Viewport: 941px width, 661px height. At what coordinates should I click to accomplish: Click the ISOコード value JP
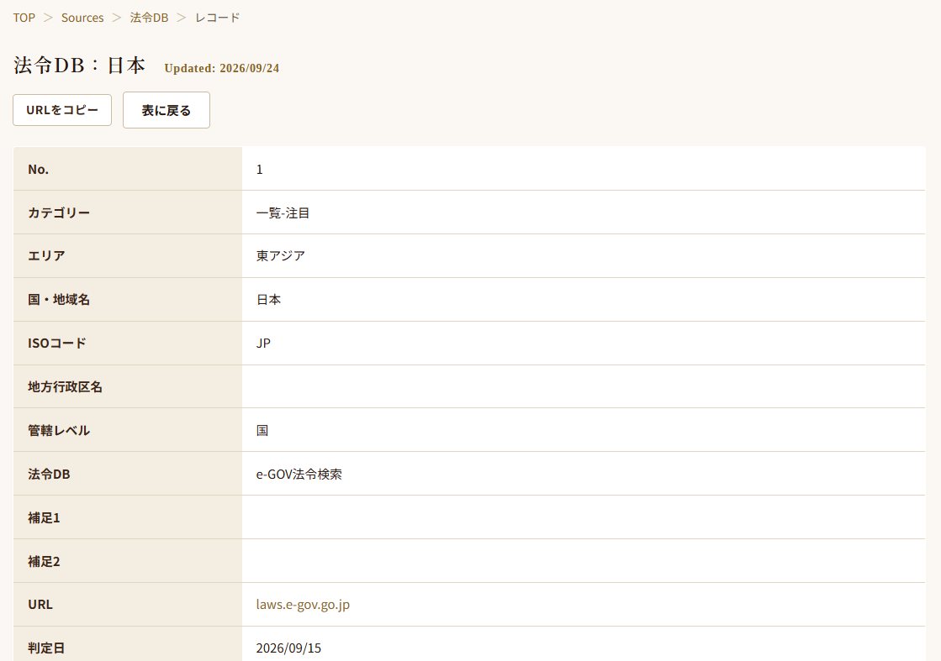coord(263,344)
